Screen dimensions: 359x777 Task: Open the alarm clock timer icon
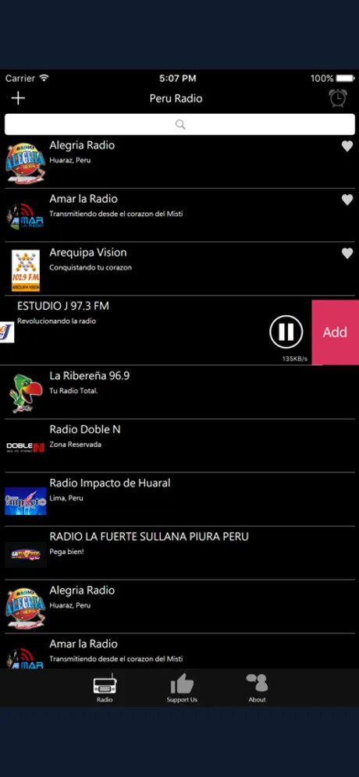coord(338,98)
